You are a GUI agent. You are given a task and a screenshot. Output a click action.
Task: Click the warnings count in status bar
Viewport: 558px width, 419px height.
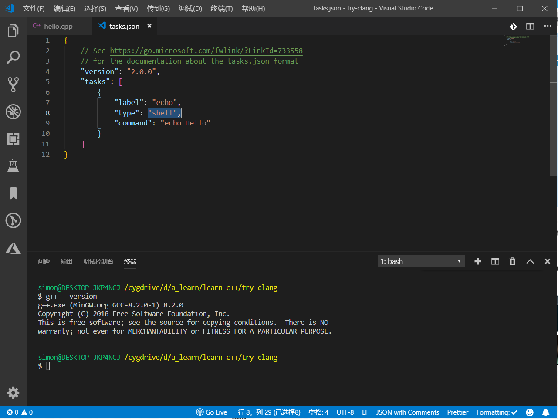pos(27,412)
